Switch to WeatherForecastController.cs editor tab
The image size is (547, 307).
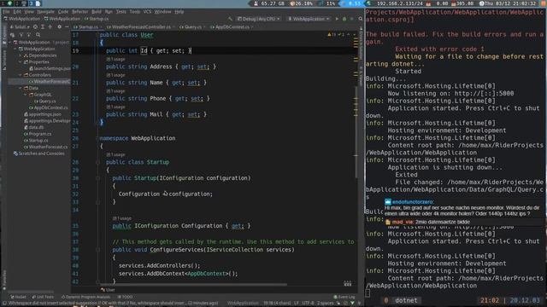pyautogui.click(x=141, y=26)
